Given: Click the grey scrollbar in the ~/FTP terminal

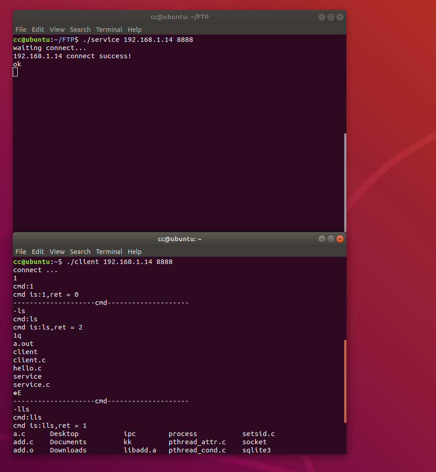Looking at the screenshot, I should tap(345, 183).
